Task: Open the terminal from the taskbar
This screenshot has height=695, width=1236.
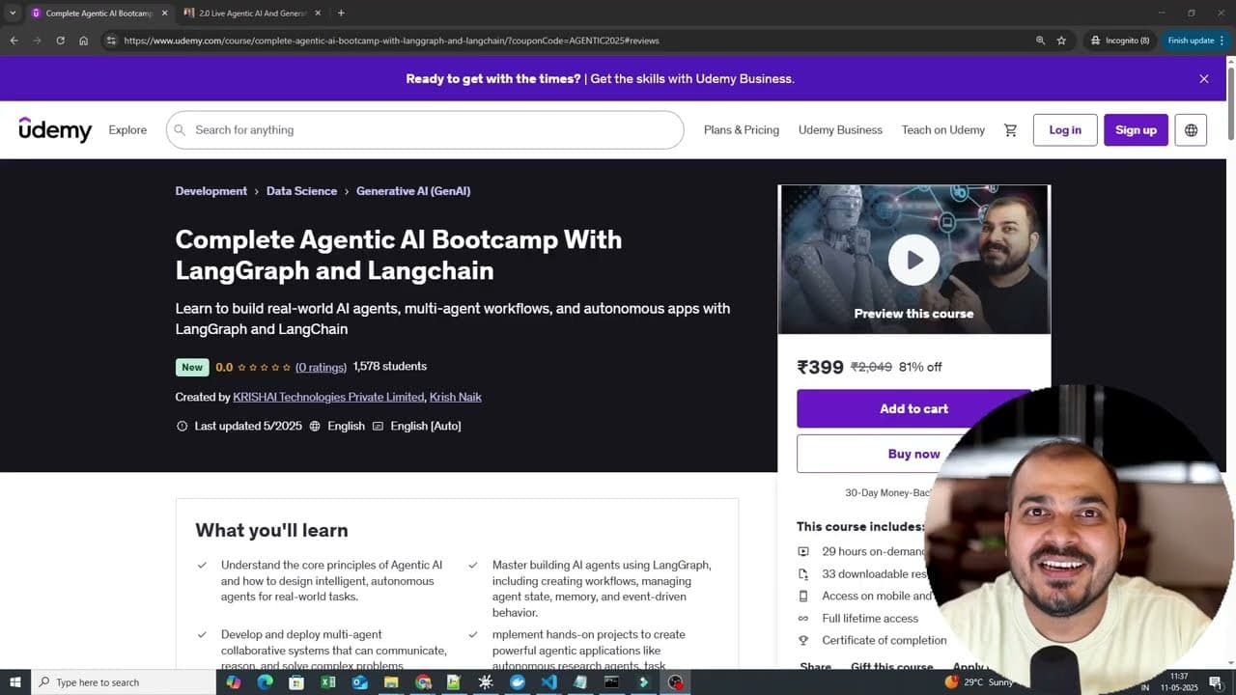Action: pos(611,682)
